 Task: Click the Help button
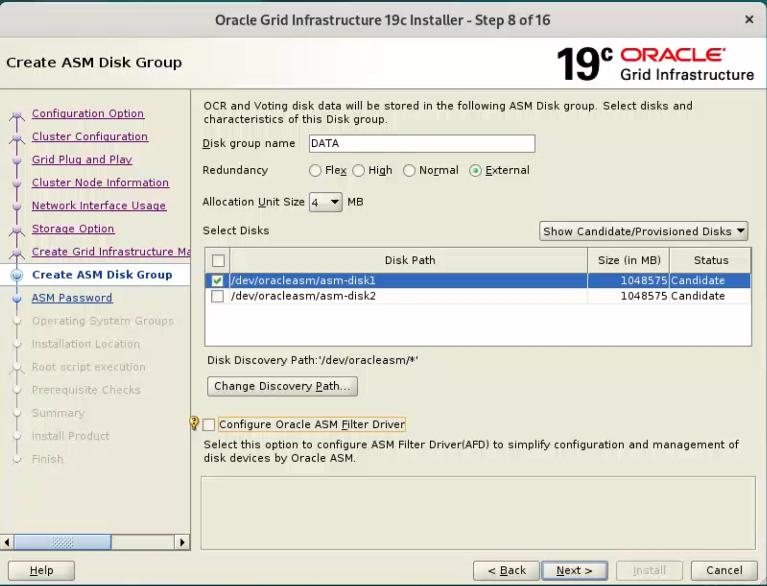pyautogui.click(x=41, y=571)
